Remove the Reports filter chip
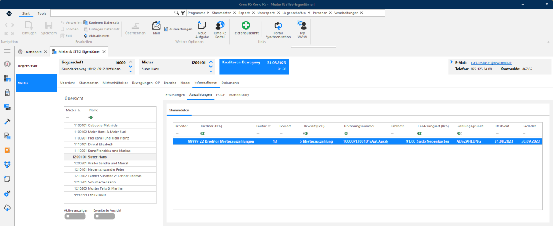The width and height of the screenshot is (553, 226). point(254,13)
